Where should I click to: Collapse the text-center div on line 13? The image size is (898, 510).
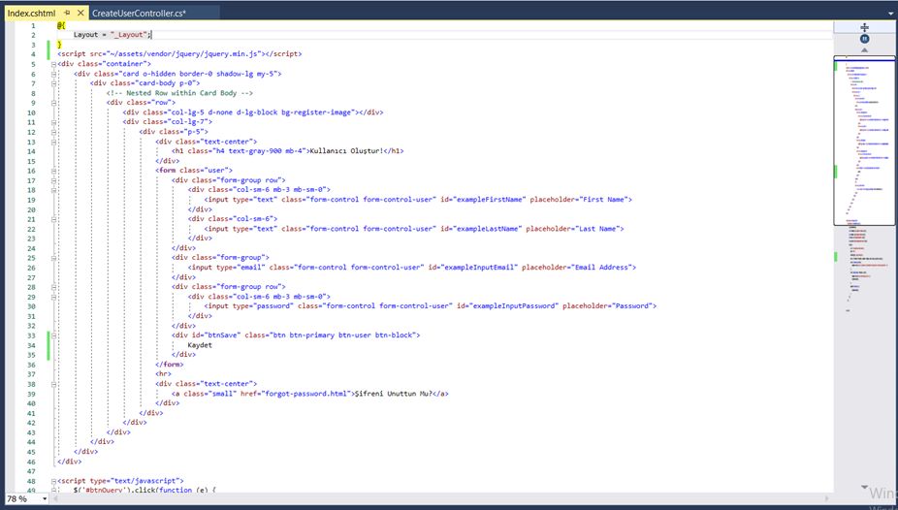click(53, 142)
